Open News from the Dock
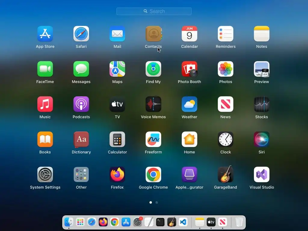Viewport: 308px width, 231px height. 222,222
